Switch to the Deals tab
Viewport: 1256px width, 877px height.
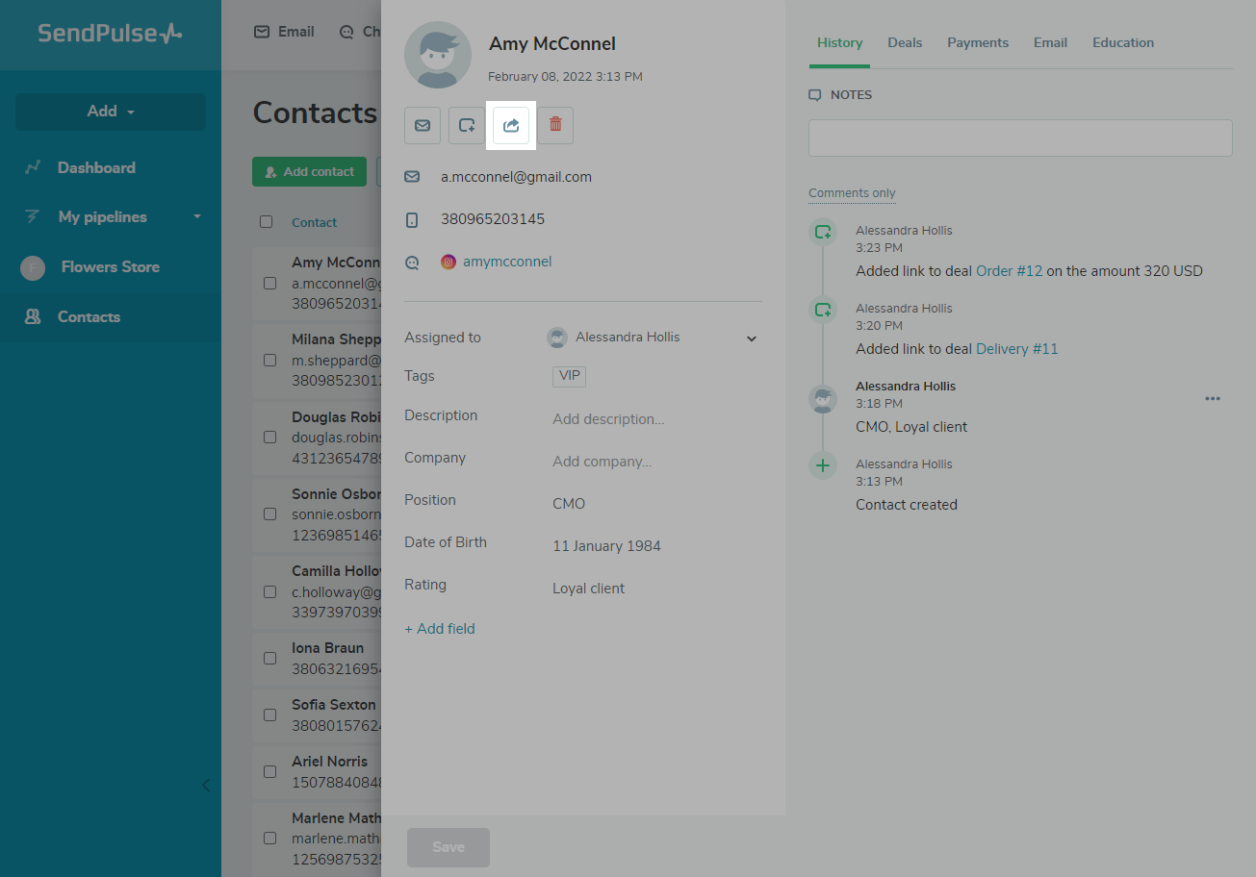tap(905, 43)
